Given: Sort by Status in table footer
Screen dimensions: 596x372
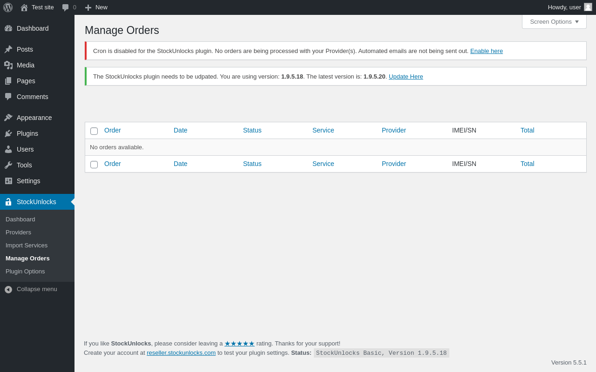Looking at the screenshot, I should (x=252, y=164).
